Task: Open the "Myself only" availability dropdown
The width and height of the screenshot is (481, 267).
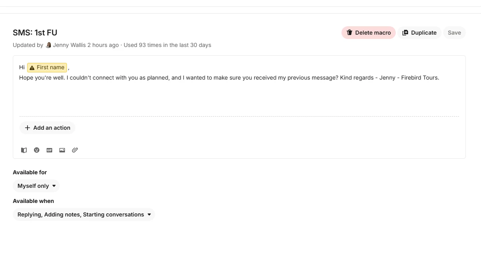Action: click(36, 186)
